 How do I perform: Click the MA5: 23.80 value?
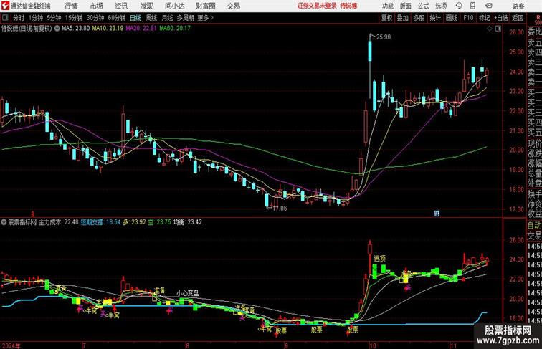(x=75, y=29)
